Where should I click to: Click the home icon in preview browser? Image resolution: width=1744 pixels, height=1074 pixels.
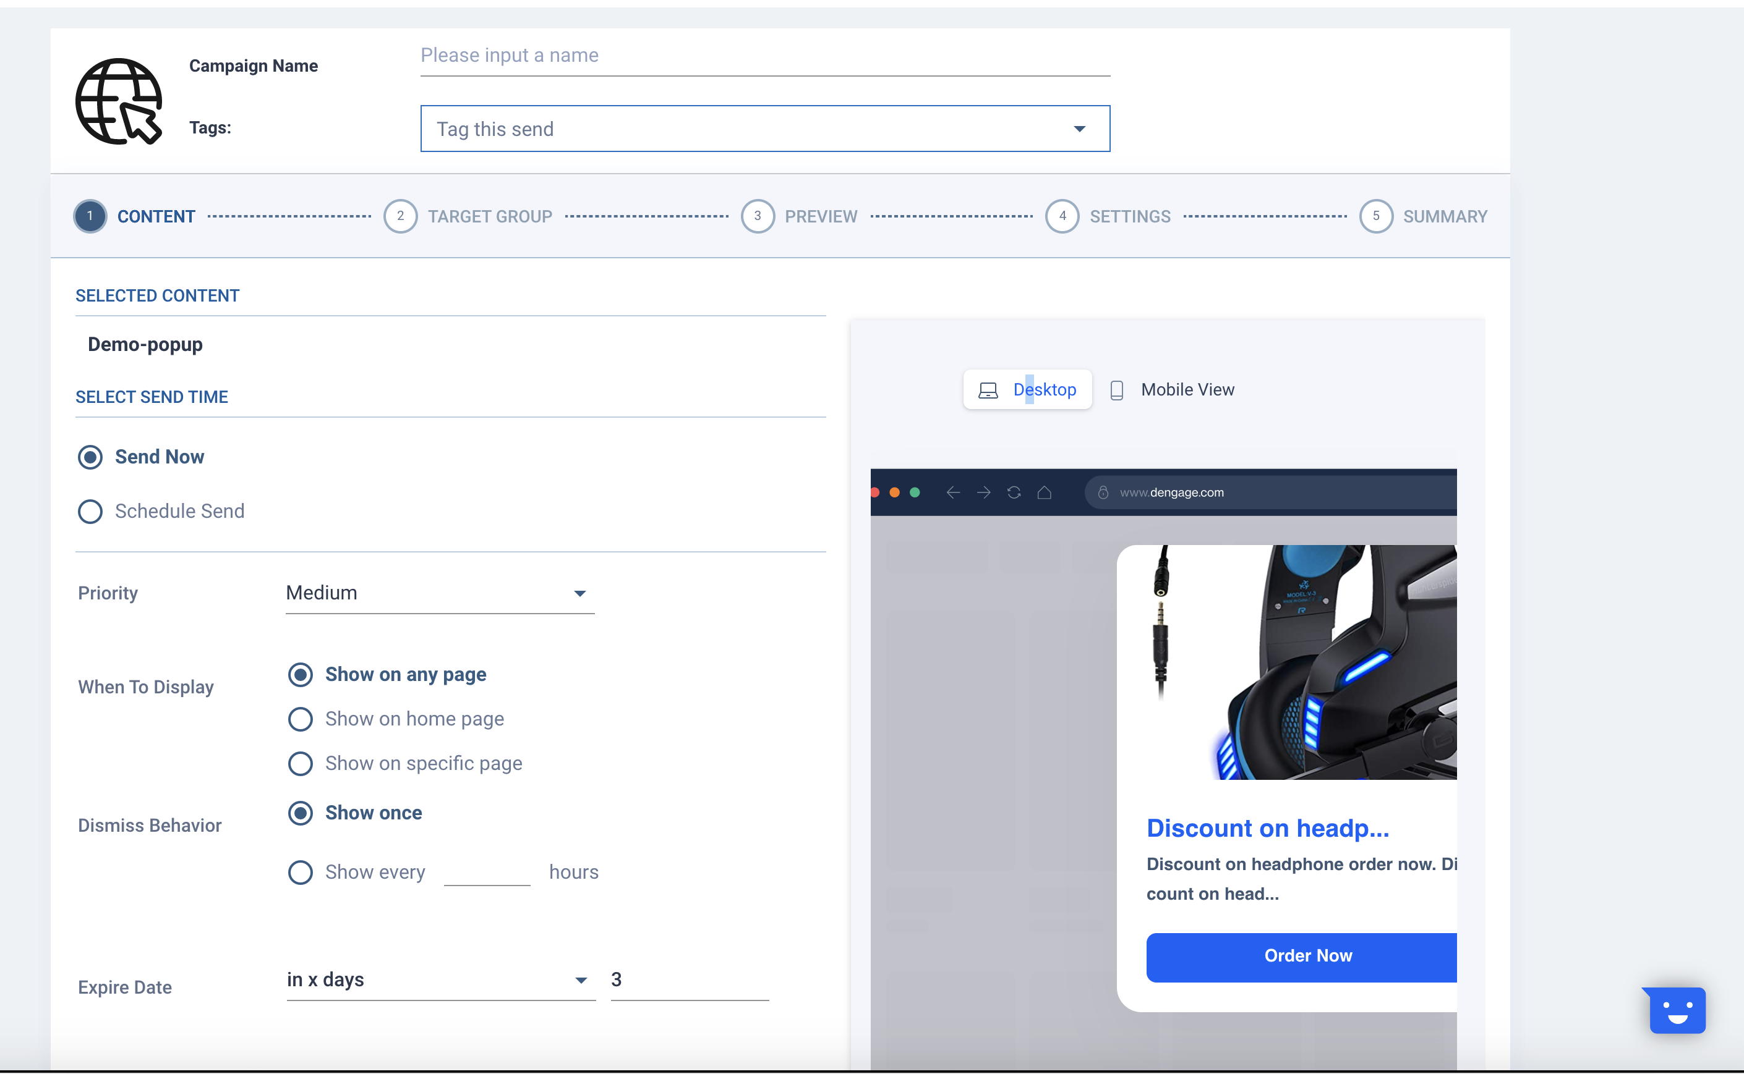tap(1044, 493)
